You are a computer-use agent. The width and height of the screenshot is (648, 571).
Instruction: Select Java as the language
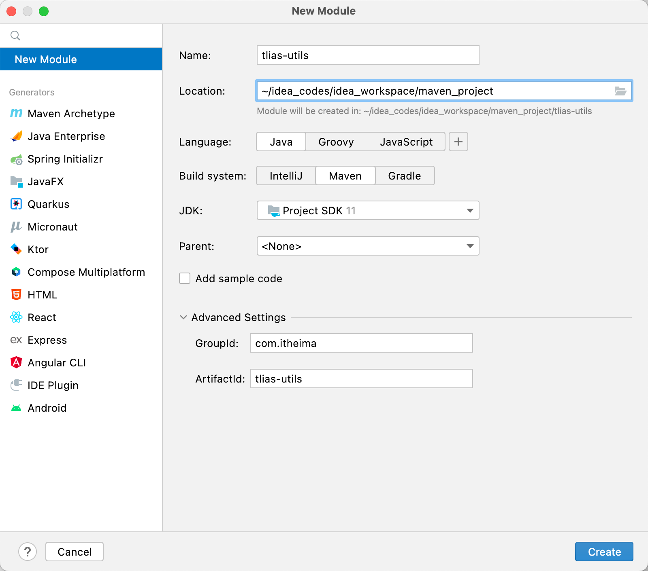pos(281,142)
